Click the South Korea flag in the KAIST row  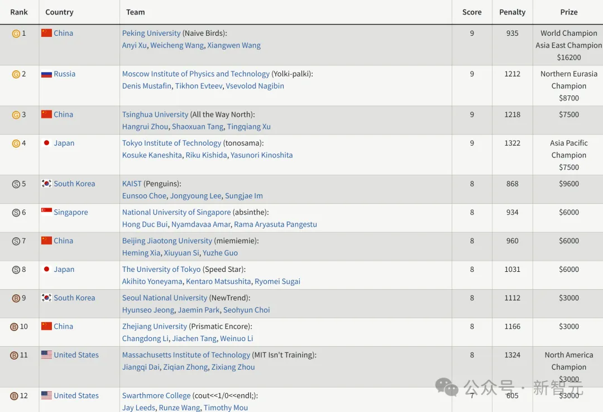[x=46, y=184]
